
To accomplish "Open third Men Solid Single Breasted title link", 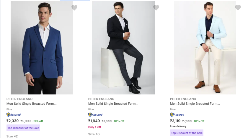I will tap(195, 104).
